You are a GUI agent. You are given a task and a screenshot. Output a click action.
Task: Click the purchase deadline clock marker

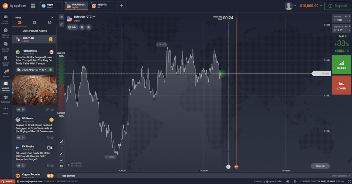pos(228,167)
